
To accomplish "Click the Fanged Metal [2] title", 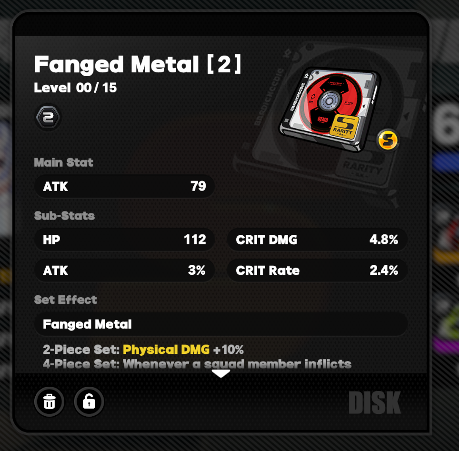I will (x=138, y=64).
